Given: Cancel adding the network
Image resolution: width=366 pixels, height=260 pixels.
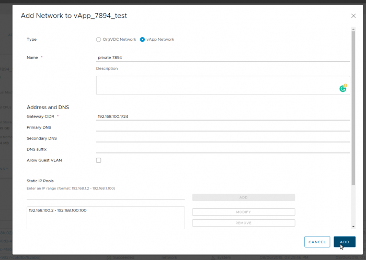Looking at the screenshot, I should coord(317,242).
